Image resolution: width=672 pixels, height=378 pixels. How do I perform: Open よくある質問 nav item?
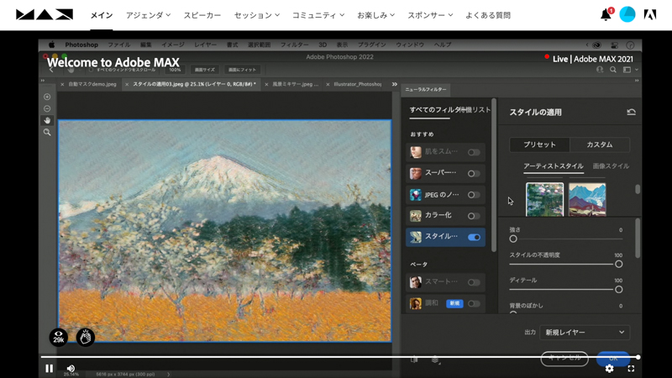pyautogui.click(x=488, y=15)
